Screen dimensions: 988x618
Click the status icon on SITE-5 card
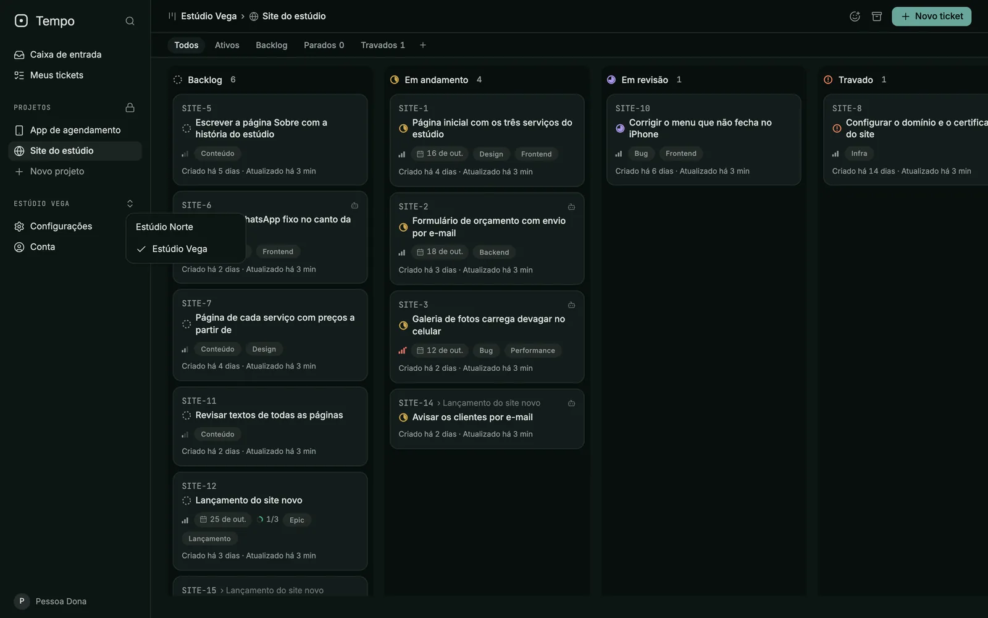pyautogui.click(x=186, y=129)
